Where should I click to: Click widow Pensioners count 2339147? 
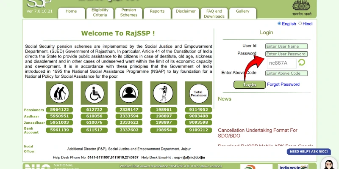coord(129,110)
